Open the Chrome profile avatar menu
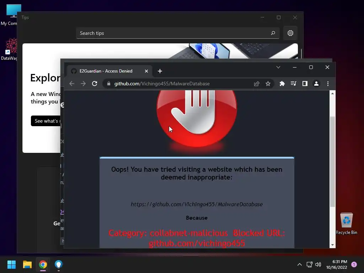 (316, 84)
